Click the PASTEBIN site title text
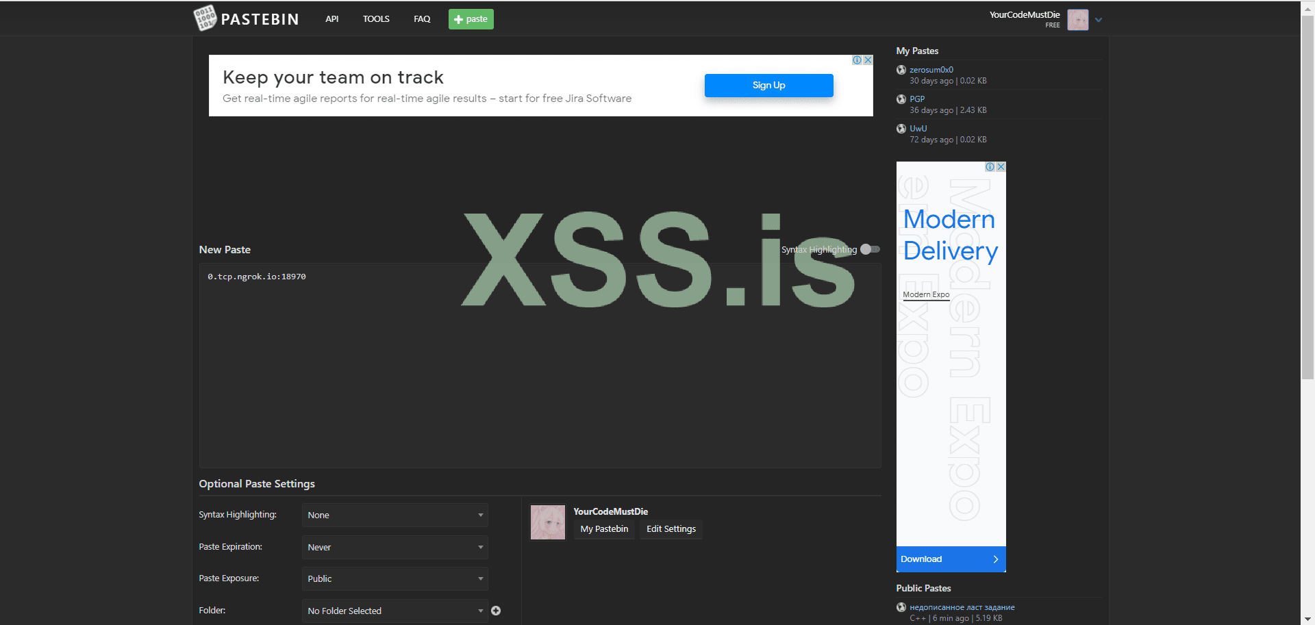 (260, 19)
